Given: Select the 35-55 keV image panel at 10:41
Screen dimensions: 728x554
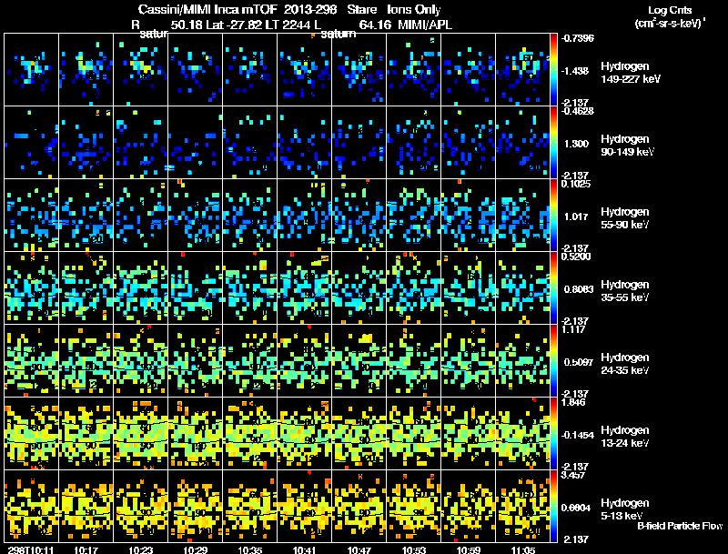Looking at the screenshot, I should [x=305, y=287].
